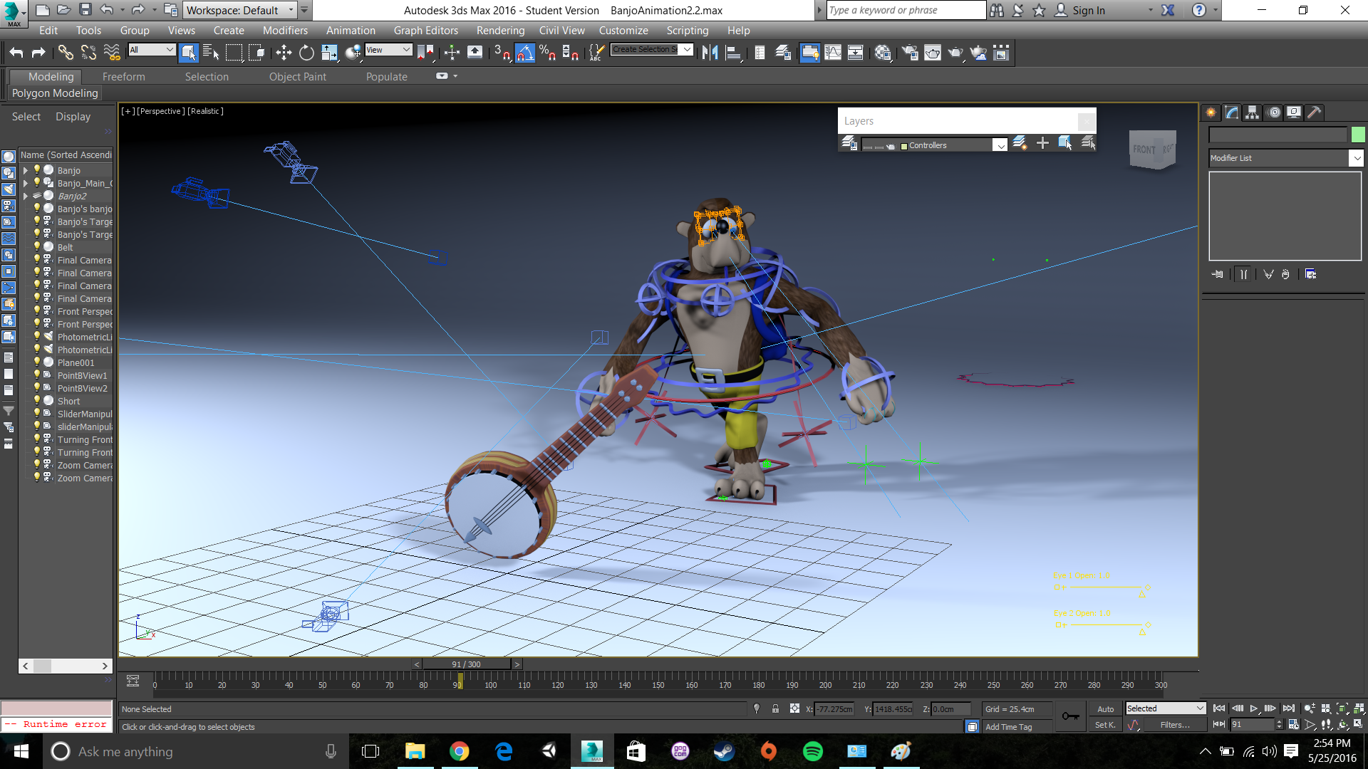Click the Filters... button
The image size is (1368, 769).
point(1174,725)
